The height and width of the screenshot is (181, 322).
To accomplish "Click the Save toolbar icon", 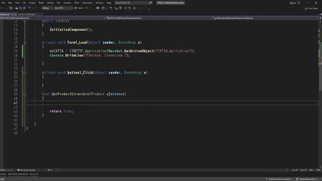I will point(21,8).
